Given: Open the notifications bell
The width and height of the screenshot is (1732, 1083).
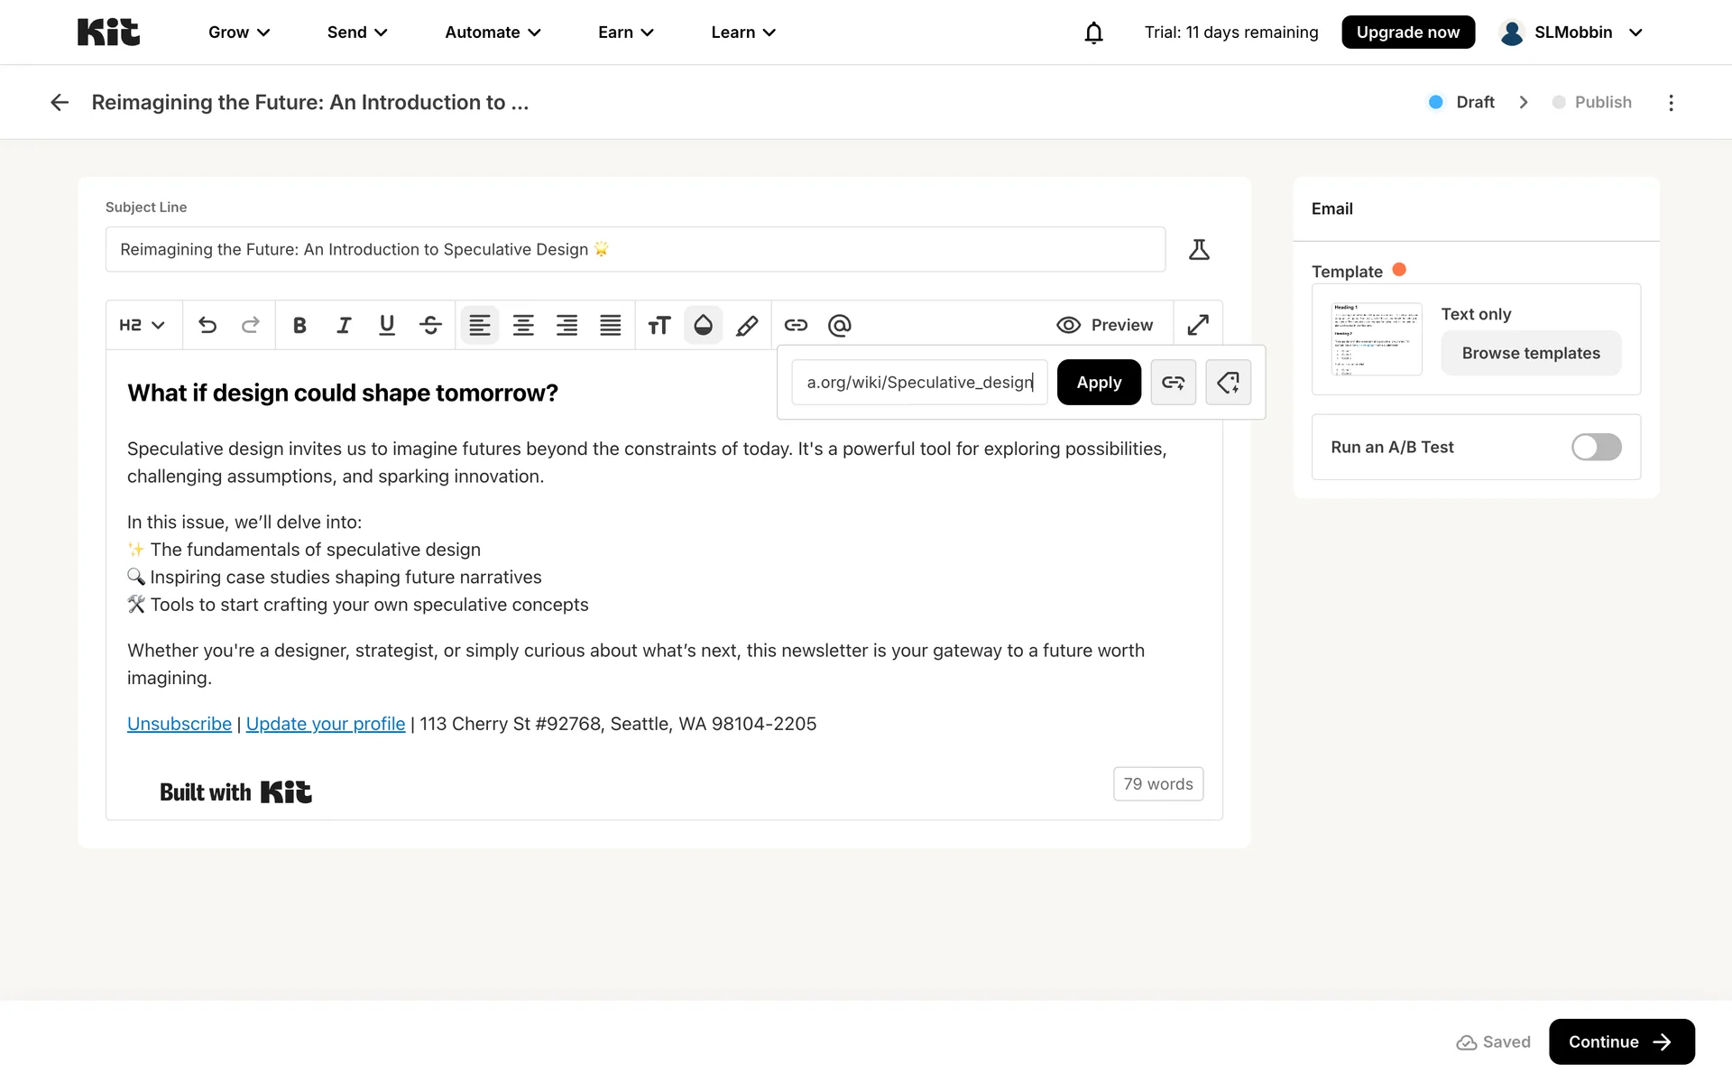Looking at the screenshot, I should coord(1093,32).
